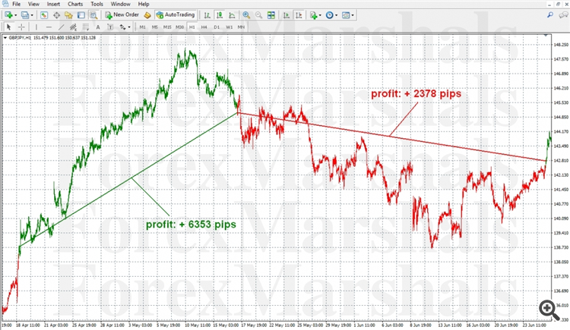Click the periods clock icon
This screenshot has height=330, width=570.
329,15
